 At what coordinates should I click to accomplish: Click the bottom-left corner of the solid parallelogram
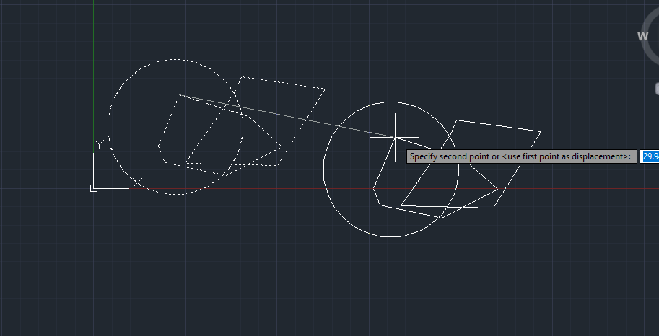401,205
